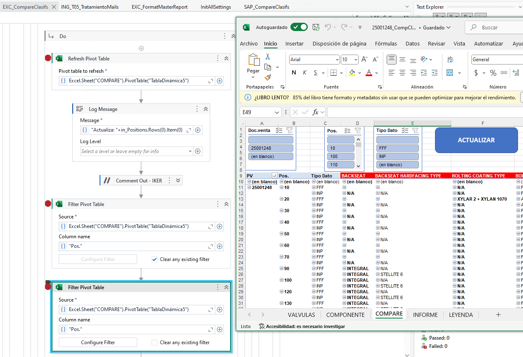Screen dimensions: 523x357
Task: Apply bold with the N button
Action: (x=294, y=73)
